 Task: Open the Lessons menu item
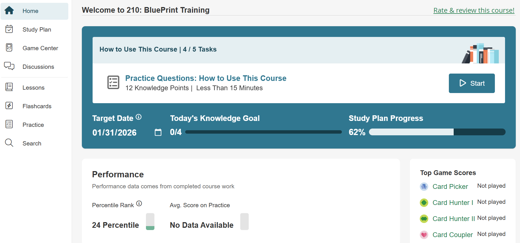point(33,88)
